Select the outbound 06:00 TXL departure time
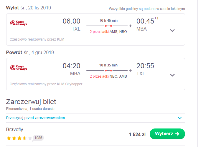This screenshot has height=147, width=198. [x=72, y=25]
